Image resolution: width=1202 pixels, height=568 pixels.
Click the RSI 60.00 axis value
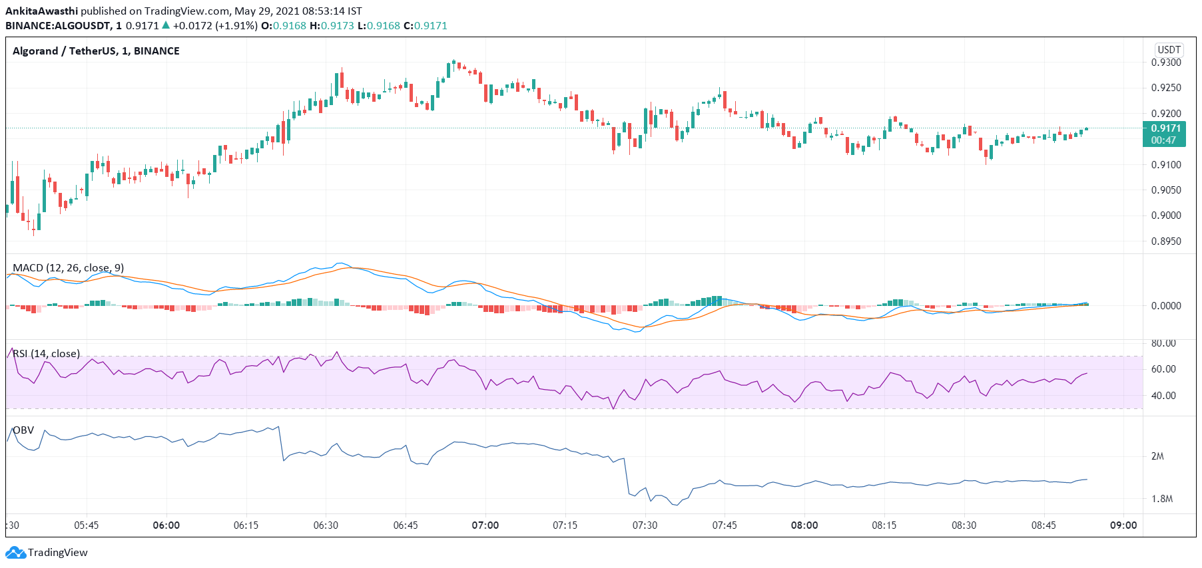click(1164, 369)
